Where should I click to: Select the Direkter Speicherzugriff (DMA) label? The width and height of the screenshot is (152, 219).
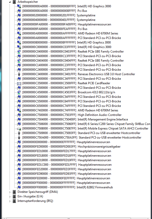click(x=38, y=192)
